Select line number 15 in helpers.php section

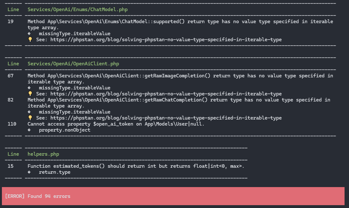click(x=10, y=166)
